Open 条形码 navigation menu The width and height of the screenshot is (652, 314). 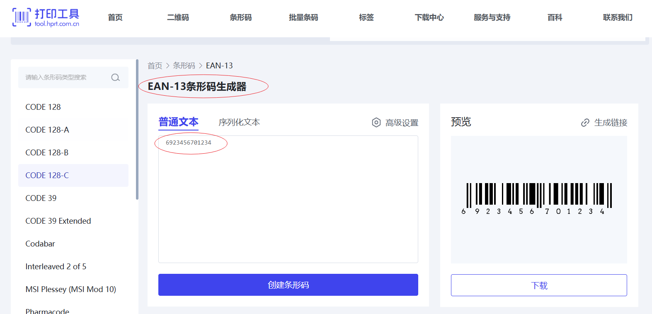pos(241,17)
